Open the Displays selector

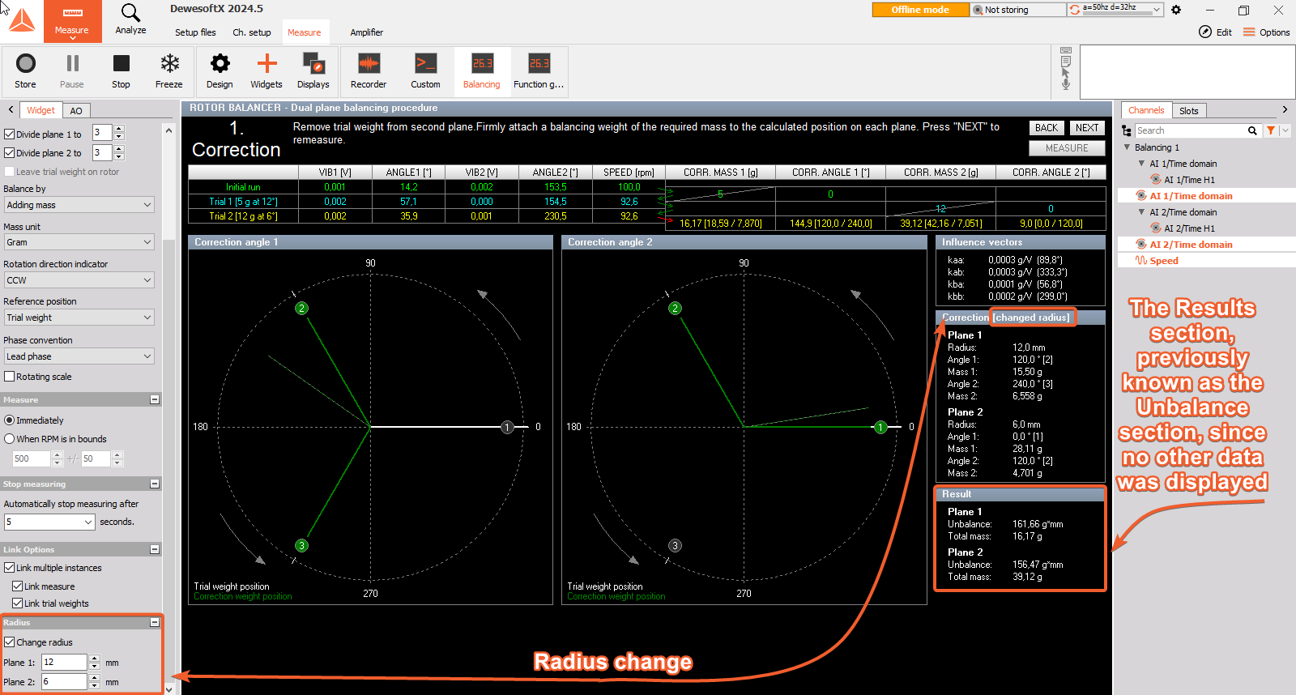coord(313,71)
